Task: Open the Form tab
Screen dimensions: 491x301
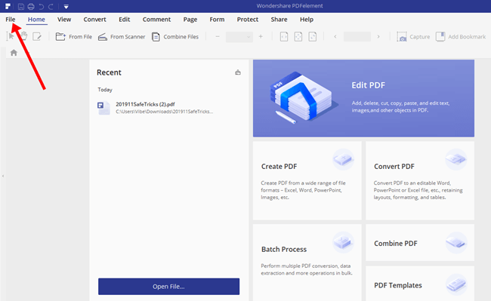Action: click(217, 20)
